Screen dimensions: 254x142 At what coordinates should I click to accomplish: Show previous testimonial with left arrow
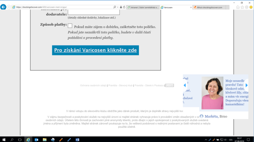(x=185, y=85)
